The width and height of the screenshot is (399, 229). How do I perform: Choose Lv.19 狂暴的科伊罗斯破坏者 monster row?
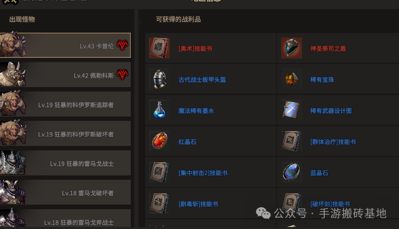click(65, 134)
